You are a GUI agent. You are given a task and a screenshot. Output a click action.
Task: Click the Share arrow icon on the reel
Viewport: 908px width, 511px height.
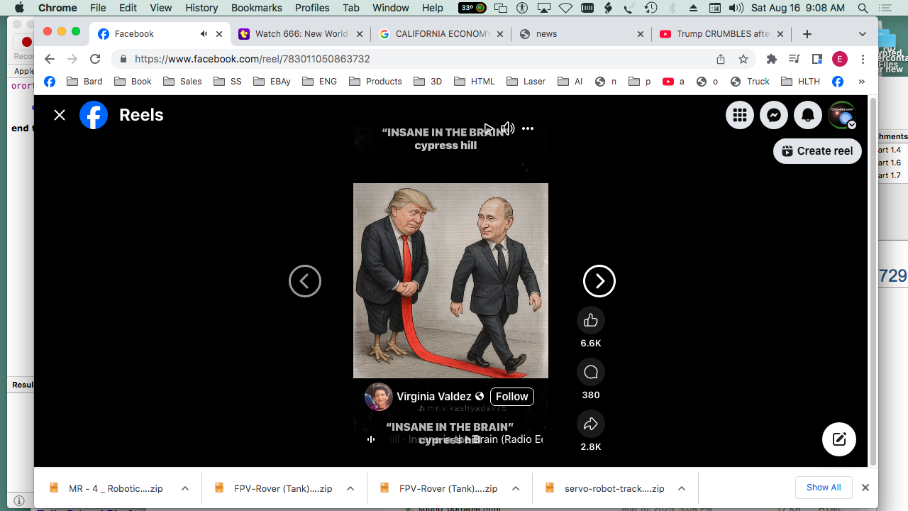590,424
